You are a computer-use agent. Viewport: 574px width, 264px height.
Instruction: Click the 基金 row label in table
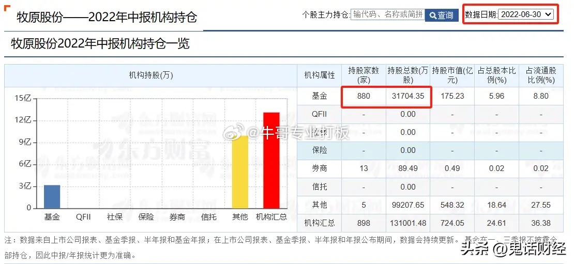pyautogui.click(x=319, y=96)
